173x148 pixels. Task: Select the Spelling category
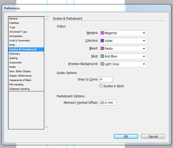pyautogui.click(x=26, y=58)
